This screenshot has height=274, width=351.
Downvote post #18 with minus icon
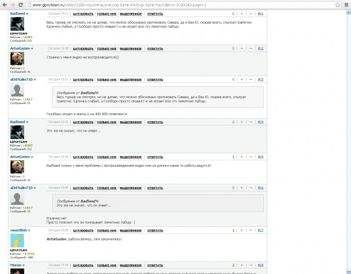click(251, 265)
